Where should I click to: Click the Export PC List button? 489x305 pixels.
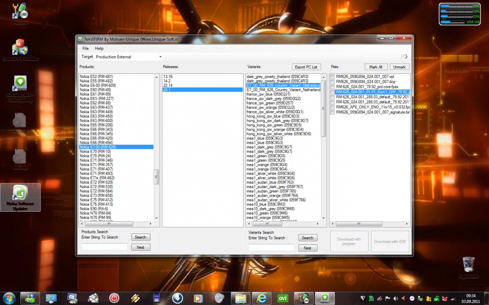[x=306, y=67]
